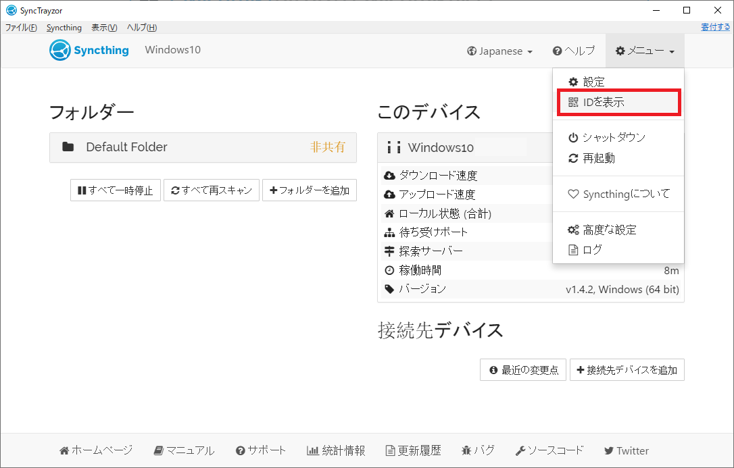Click 接続先デバイスを追加 button

pos(627,370)
